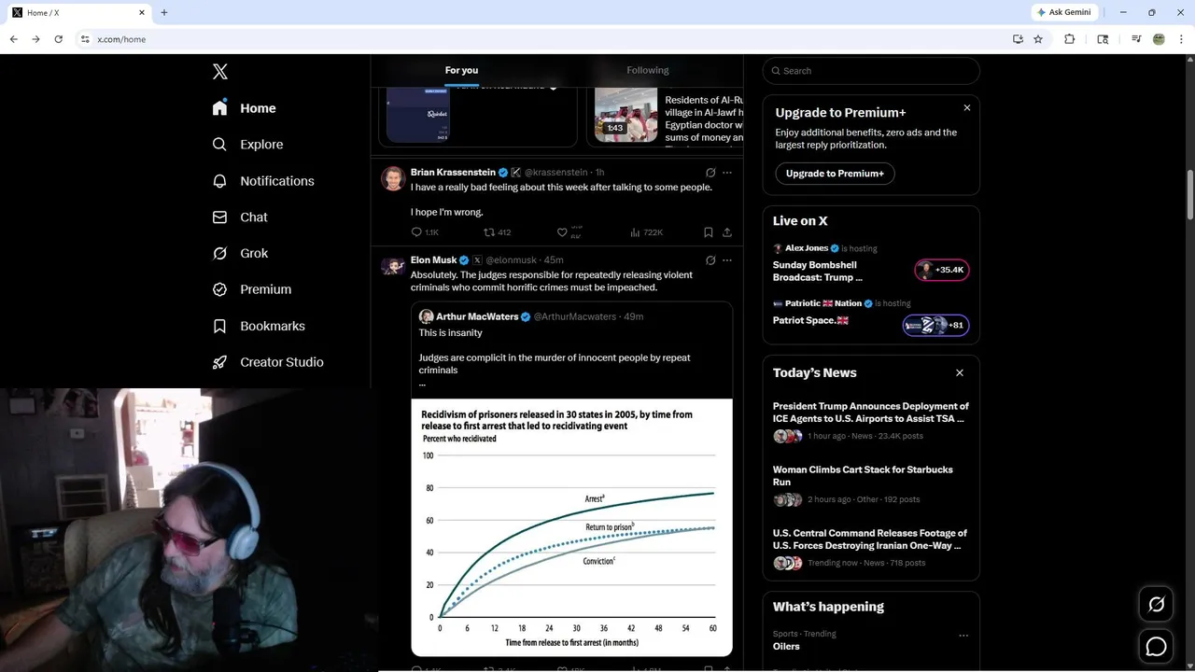Dismiss the Upgrade to Premium+ card
Image resolution: width=1195 pixels, height=672 pixels.
tap(966, 108)
